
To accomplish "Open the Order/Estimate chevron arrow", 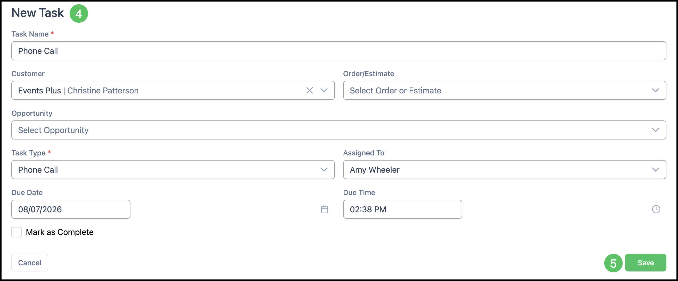I will click(655, 90).
